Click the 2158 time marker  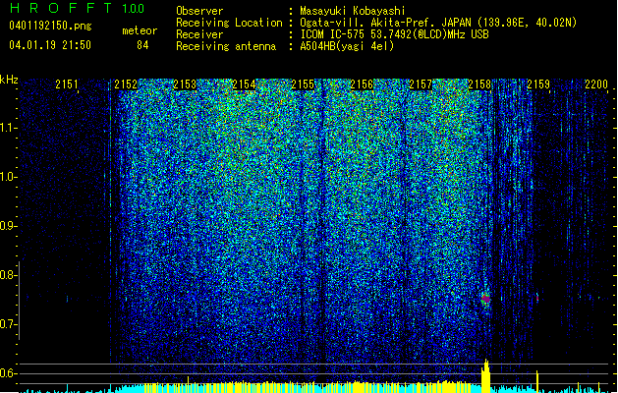(479, 84)
